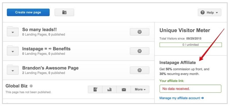Viewport: 230px width, 106px height.
Task: Follow Manage my affiliate account link
Action: click(x=181, y=98)
